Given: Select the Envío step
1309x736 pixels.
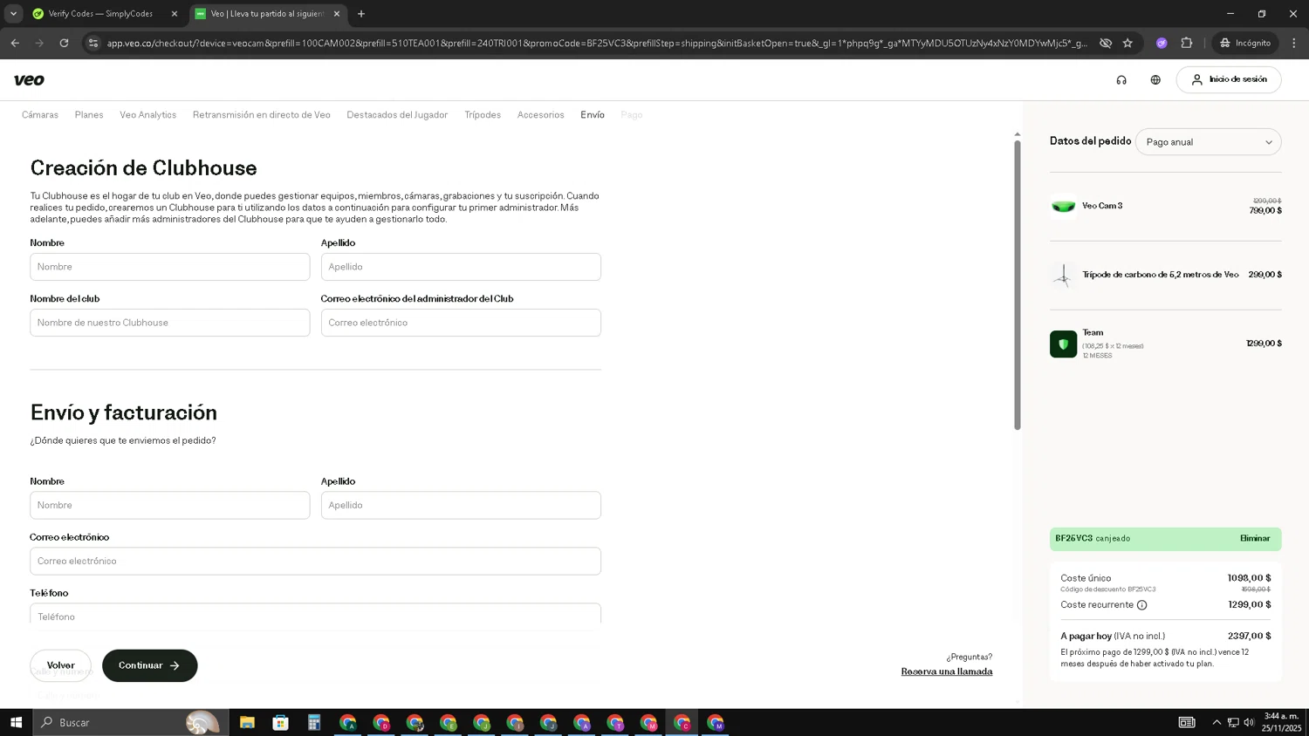Looking at the screenshot, I should click(x=593, y=115).
